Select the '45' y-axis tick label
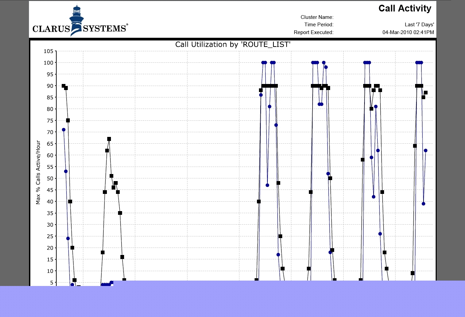Screen dimensions: 465x317 click(x=50, y=190)
